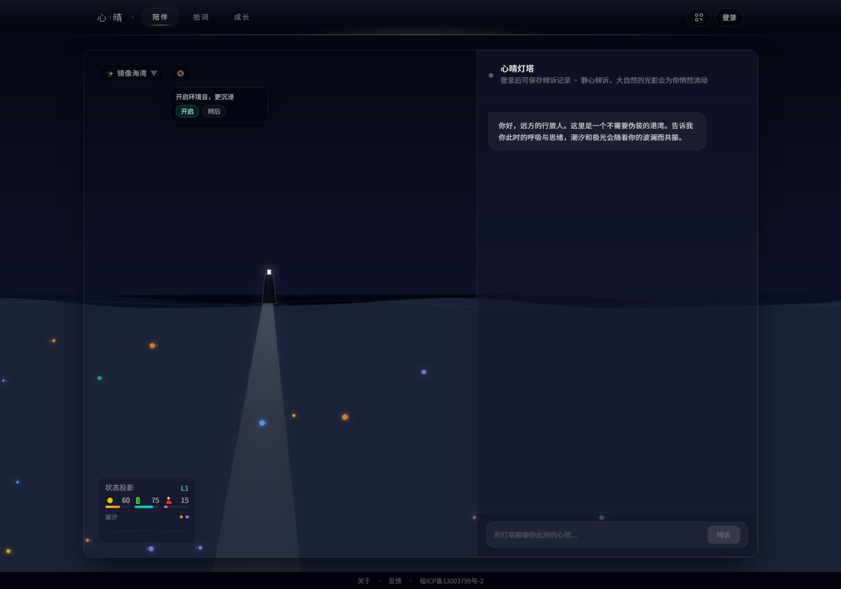
Task: Click the volcano stress icon
Action: 169,501
